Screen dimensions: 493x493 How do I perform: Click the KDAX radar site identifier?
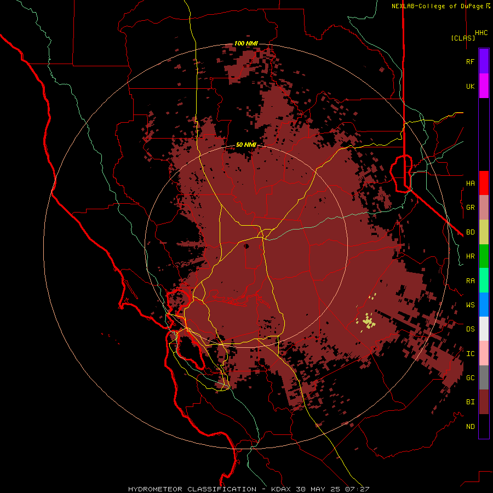281,489
